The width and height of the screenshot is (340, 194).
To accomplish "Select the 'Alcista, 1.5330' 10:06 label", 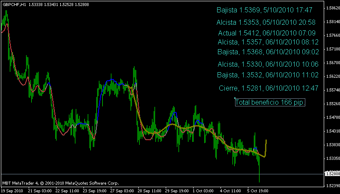I will [268, 65].
